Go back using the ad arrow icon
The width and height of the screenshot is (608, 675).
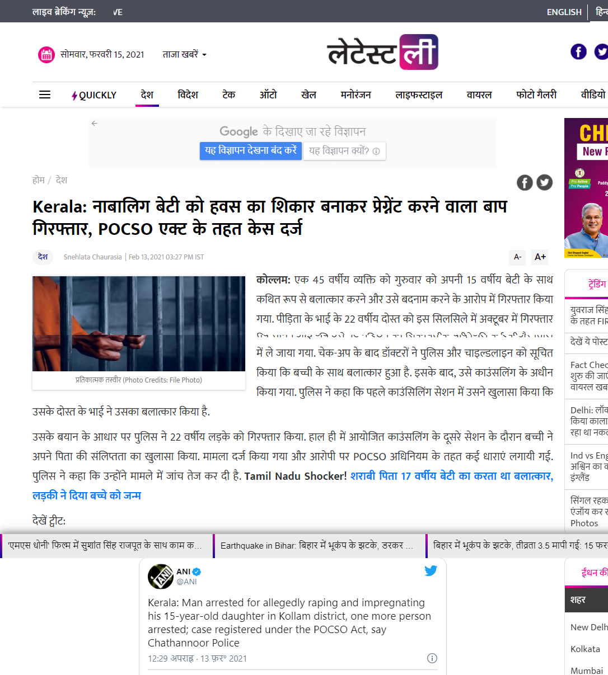(95, 123)
